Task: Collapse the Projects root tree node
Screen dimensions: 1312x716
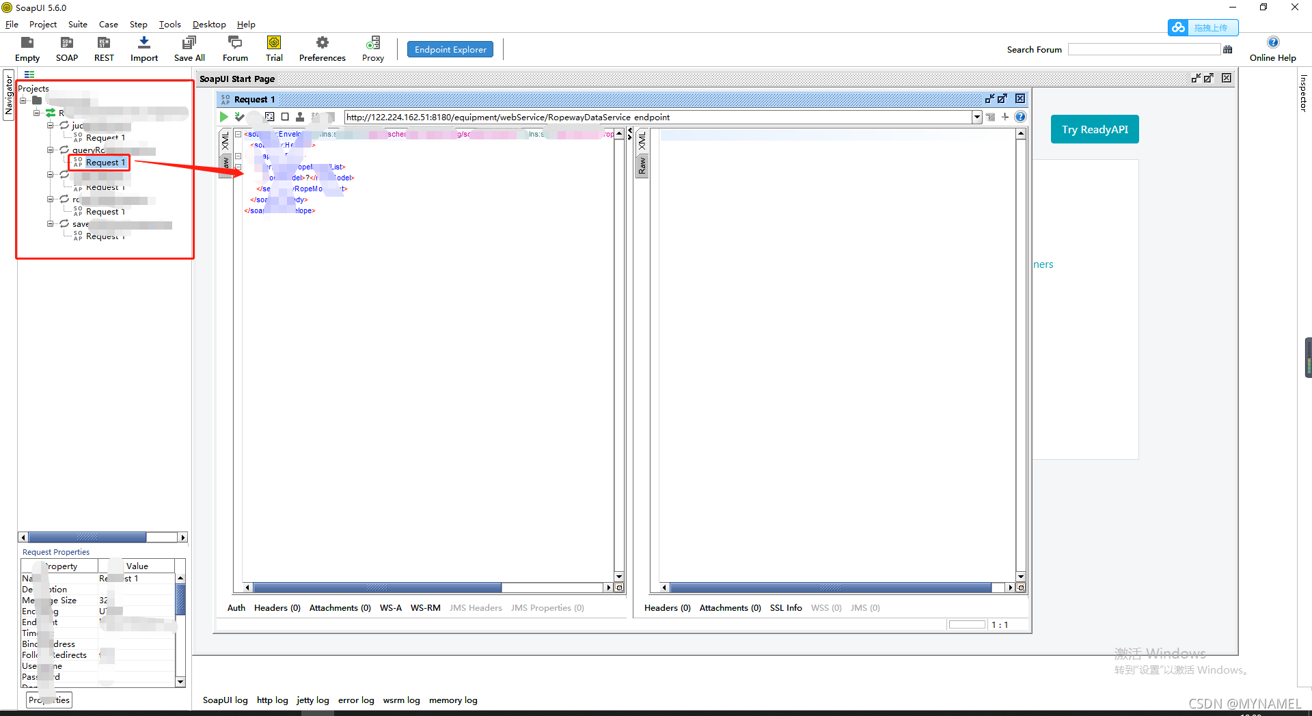Action: click(x=23, y=100)
